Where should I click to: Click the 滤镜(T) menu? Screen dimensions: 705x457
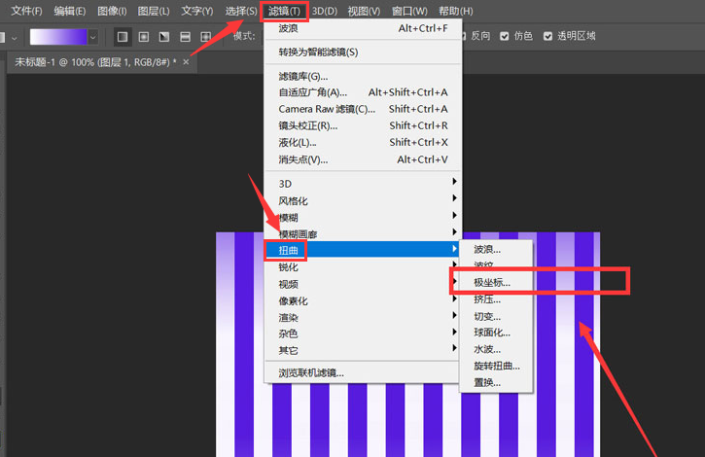(284, 11)
